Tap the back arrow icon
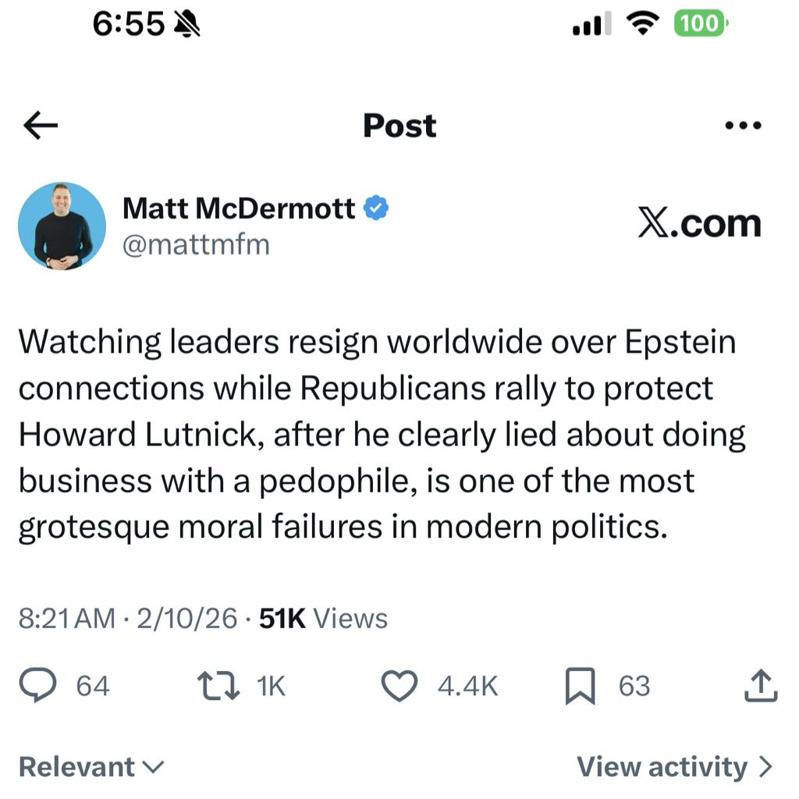 [x=41, y=126]
